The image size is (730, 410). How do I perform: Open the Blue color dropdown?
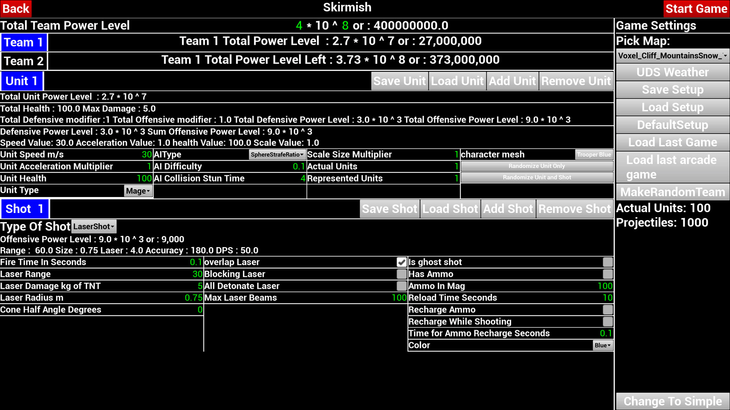(x=603, y=345)
